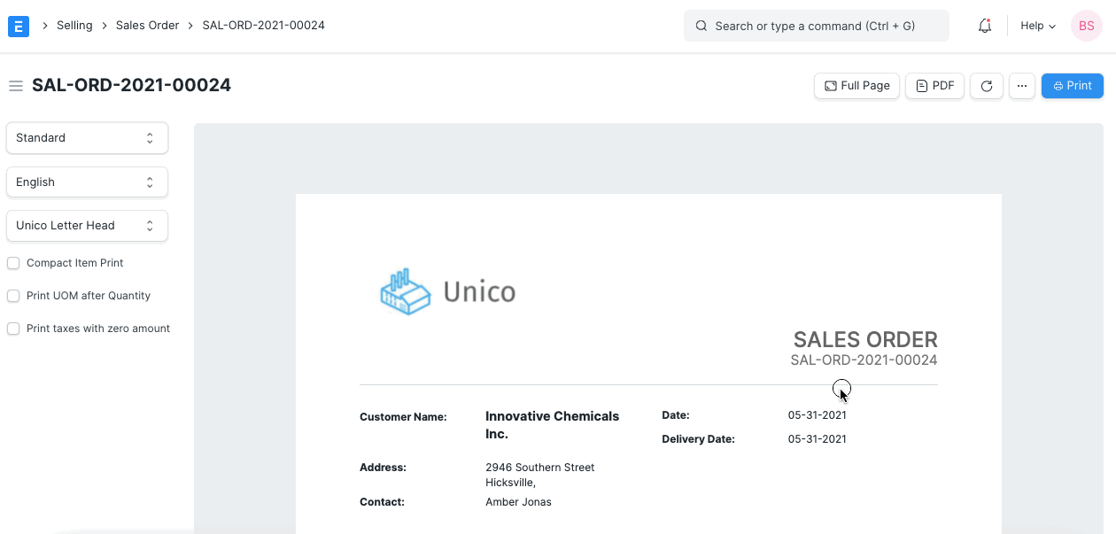The height and width of the screenshot is (534, 1116).
Task: Click the BS user avatar
Action: (x=1086, y=26)
